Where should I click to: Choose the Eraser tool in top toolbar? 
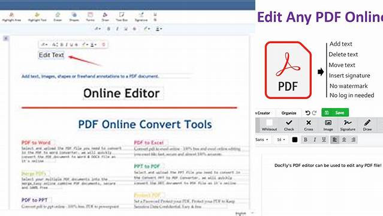click(58, 17)
